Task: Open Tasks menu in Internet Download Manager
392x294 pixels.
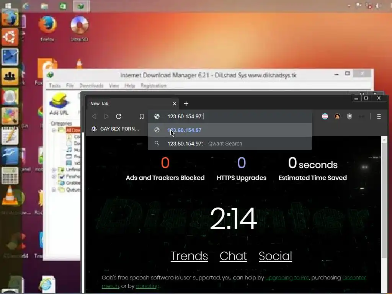Action: tap(55, 85)
